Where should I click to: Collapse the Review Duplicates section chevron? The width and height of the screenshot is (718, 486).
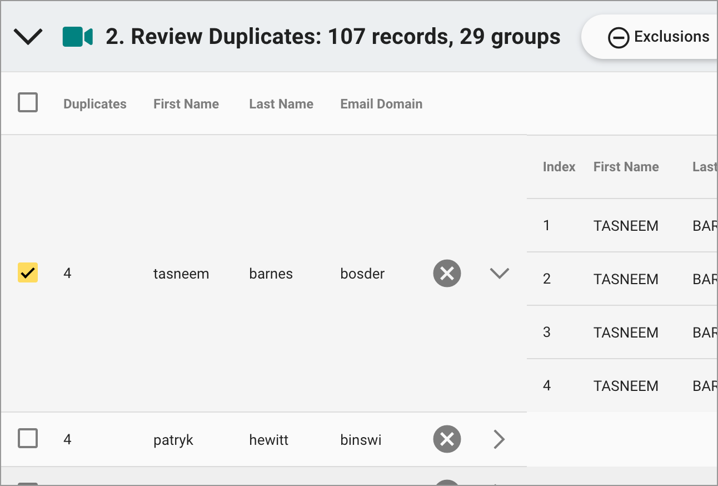tap(28, 37)
